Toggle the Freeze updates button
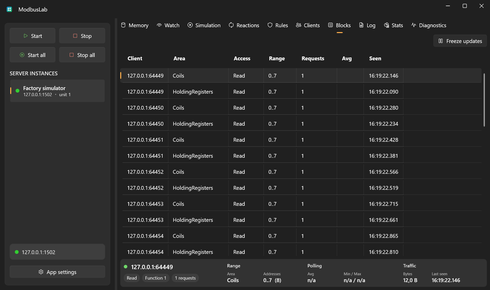The width and height of the screenshot is (490, 290). 460,41
